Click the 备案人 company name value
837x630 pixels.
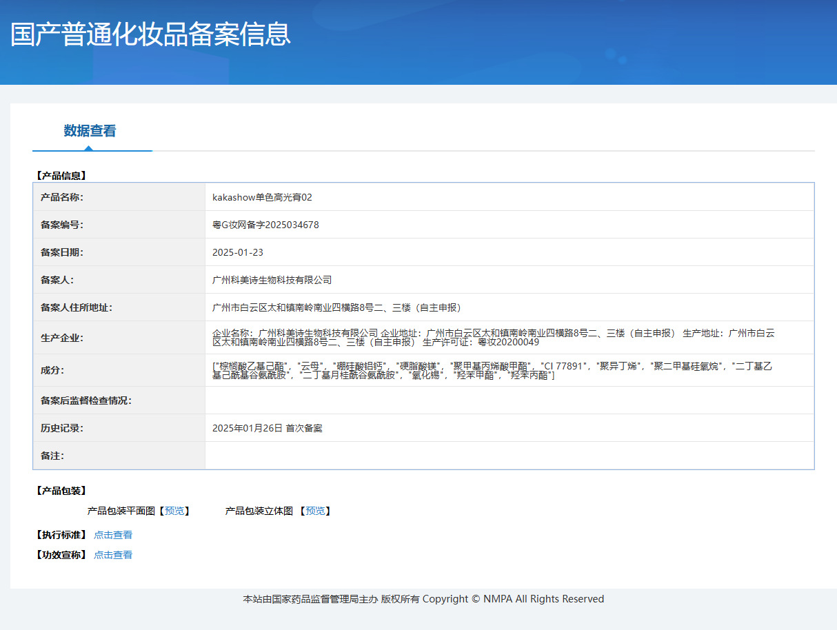coord(272,280)
